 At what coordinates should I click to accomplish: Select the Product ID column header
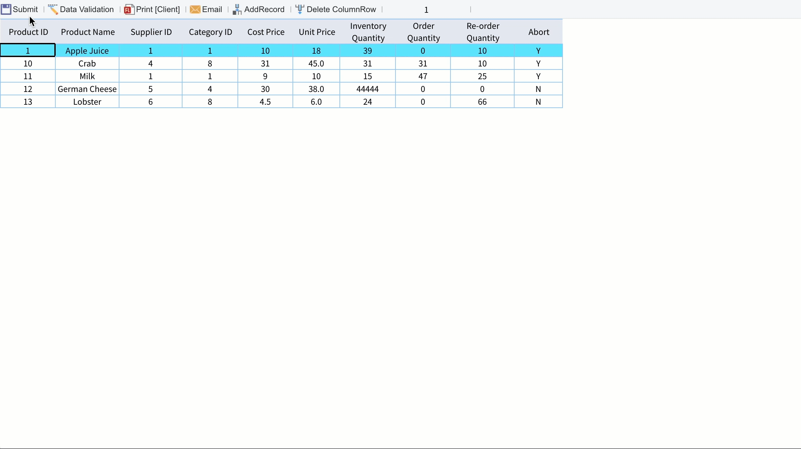click(28, 32)
